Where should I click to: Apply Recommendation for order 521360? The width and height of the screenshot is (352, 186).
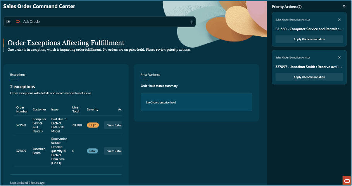click(309, 39)
